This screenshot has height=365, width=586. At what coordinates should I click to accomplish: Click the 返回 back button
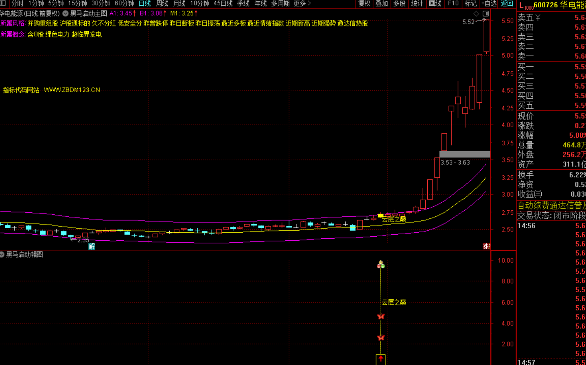[x=507, y=4]
